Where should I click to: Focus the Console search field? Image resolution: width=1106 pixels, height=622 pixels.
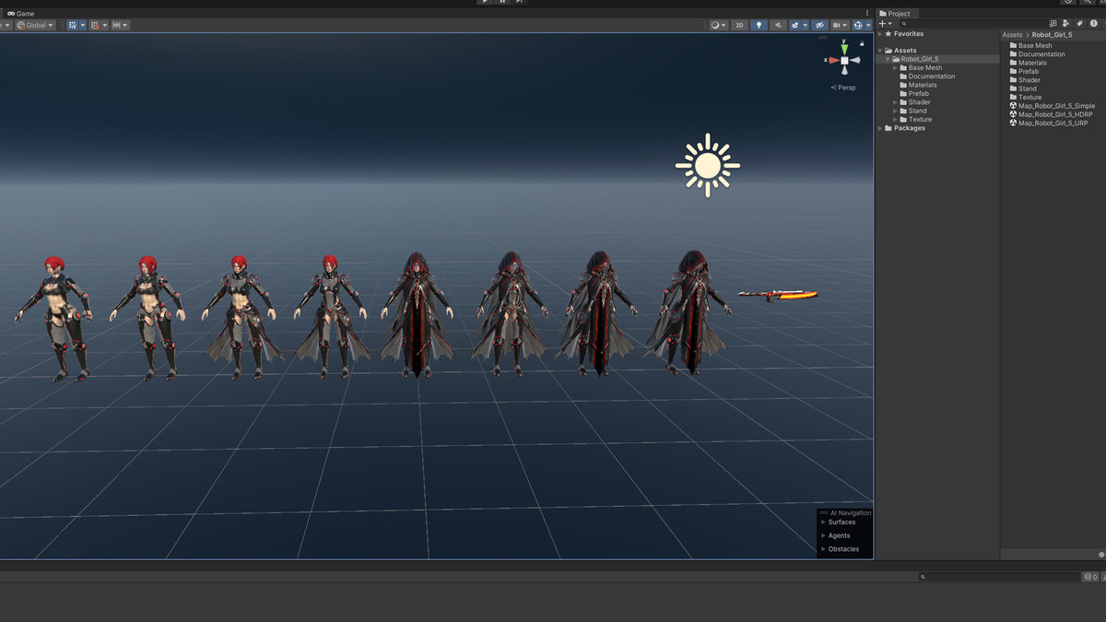tap(1000, 577)
